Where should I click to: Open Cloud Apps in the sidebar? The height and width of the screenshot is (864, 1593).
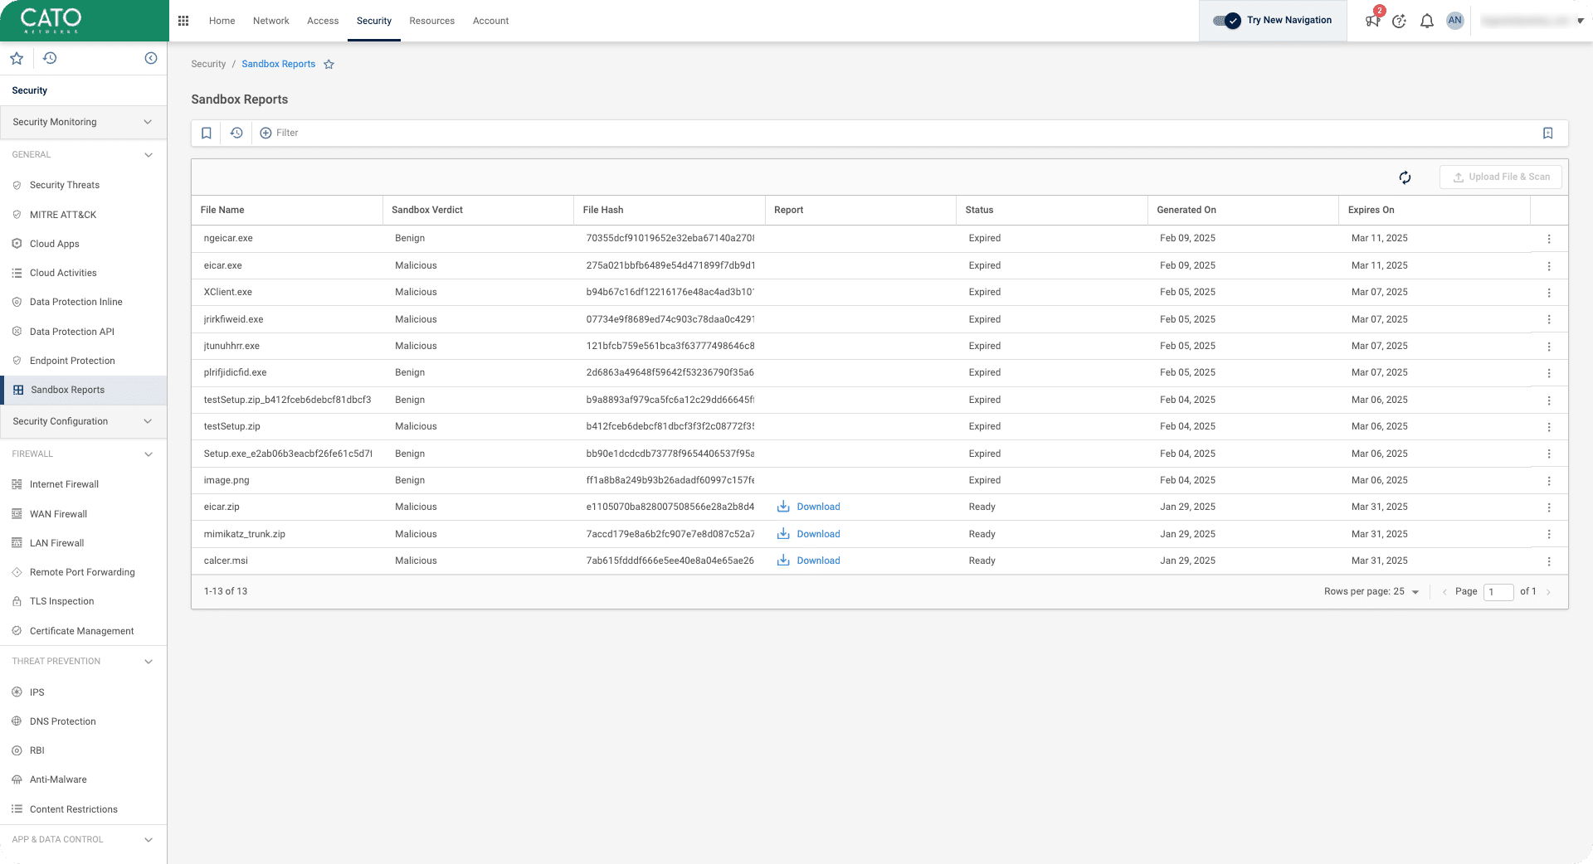click(55, 244)
